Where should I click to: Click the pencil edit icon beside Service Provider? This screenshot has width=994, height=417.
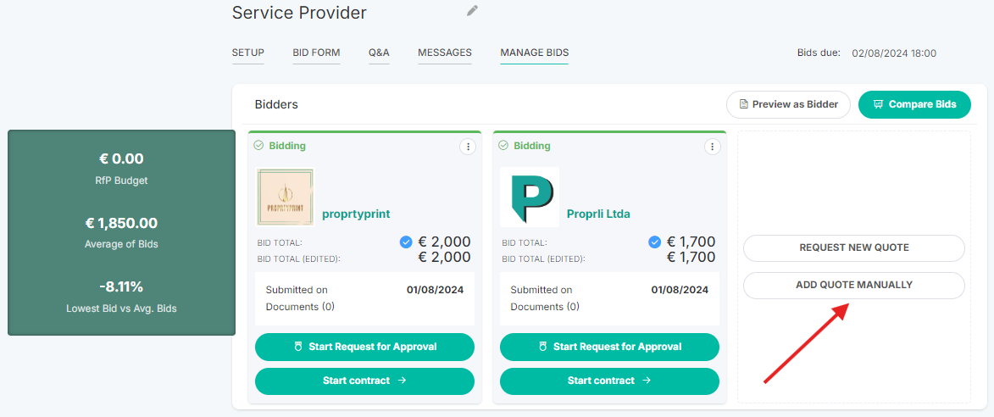[472, 11]
